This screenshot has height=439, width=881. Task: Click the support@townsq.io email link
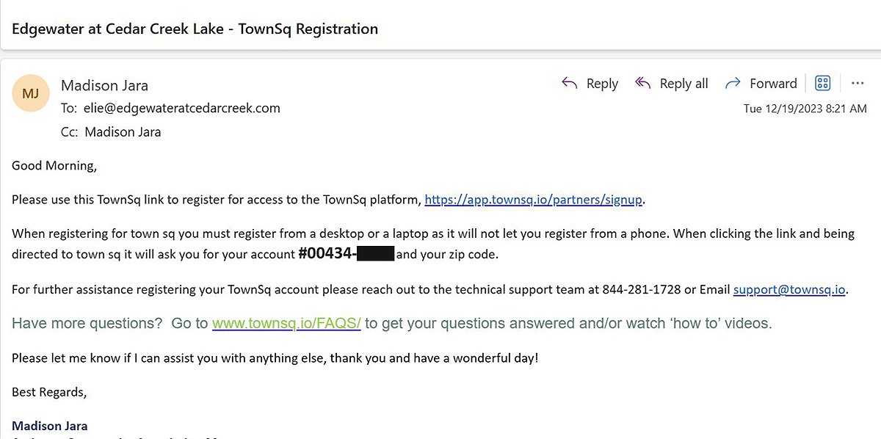pos(789,289)
